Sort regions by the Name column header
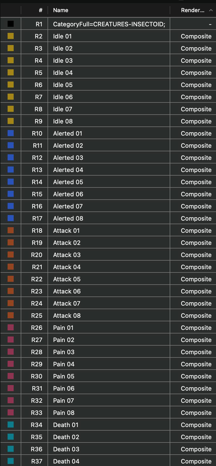Image resolution: width=216 pixels, height=466 pixels. click(x=61, y=10)
